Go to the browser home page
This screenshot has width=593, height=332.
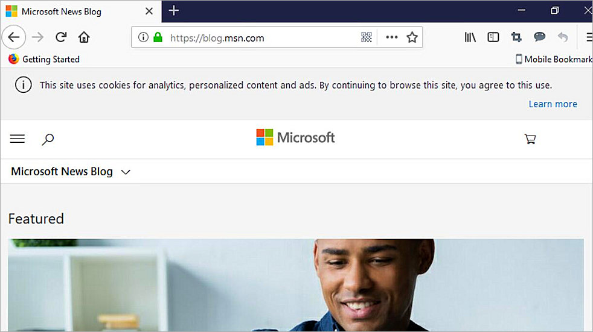pyautogui.click(x=84, y=37)
